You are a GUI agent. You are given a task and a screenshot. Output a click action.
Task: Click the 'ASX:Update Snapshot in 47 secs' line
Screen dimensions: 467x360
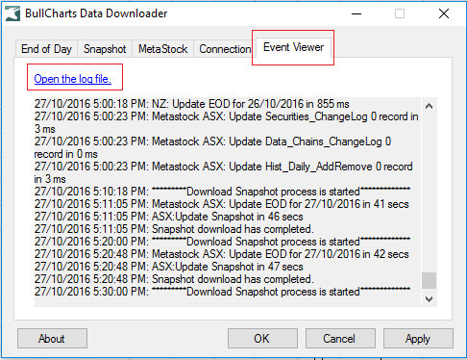[x=168, y=267]
